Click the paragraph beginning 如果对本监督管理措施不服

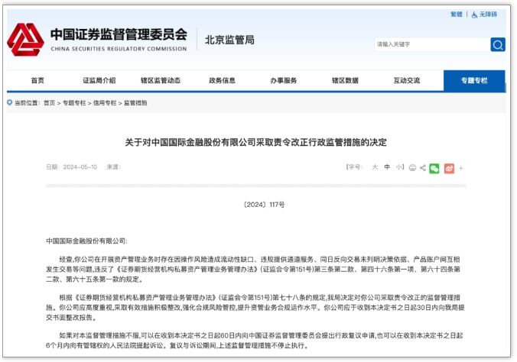pyautogui.click(x=254, y=341)
